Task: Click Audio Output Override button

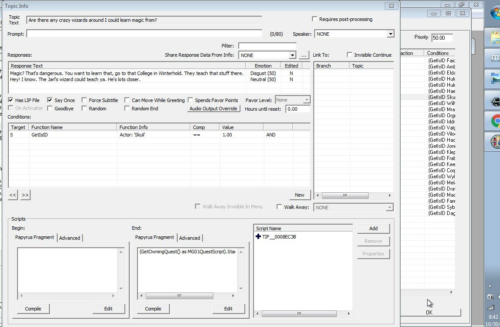Action: click(x=213, y=109)
